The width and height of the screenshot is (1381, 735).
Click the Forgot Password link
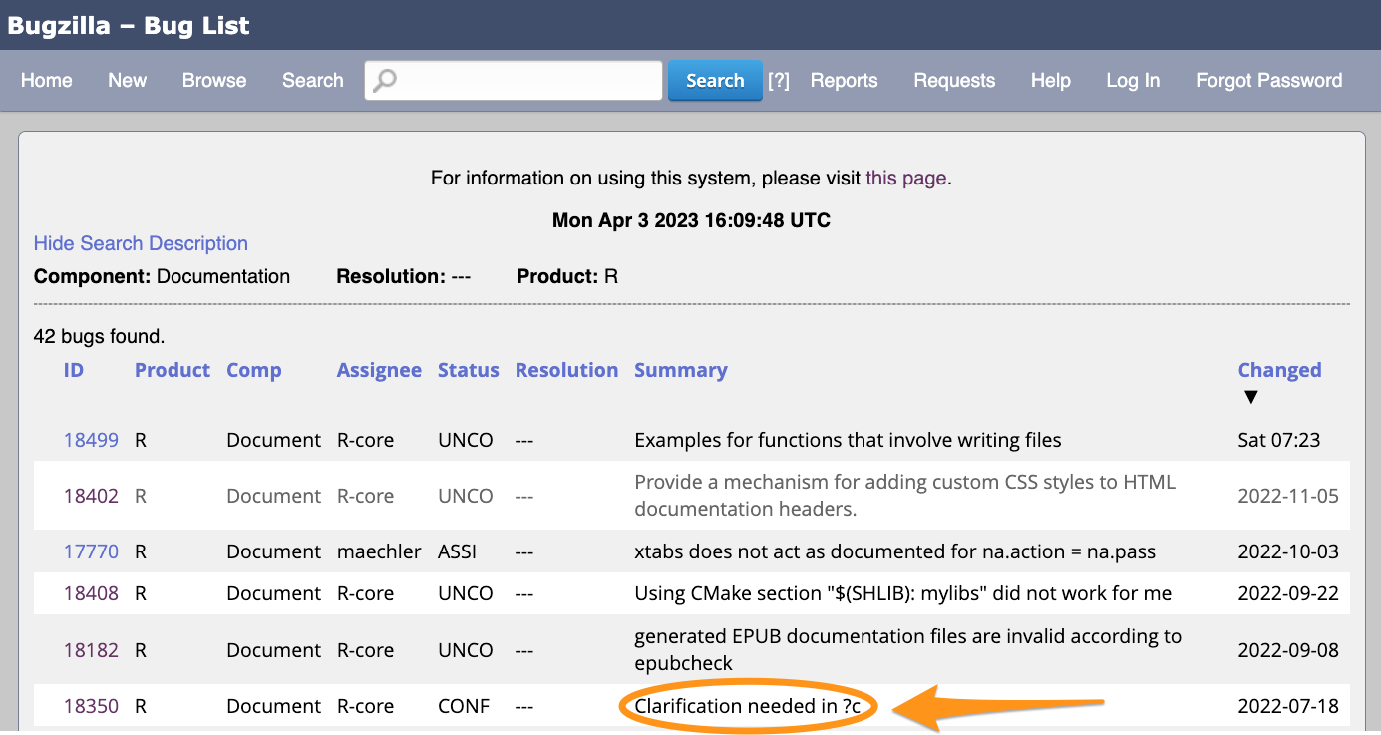pyautogui.click(x=1268, y=81)
